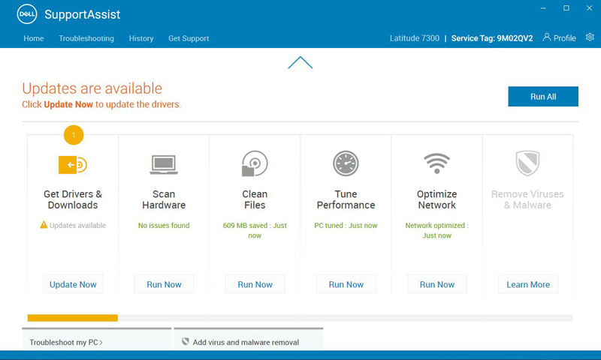Select the Remove Viruses shield icon
The image size is (601, 360).
click(x=527, y=163)
